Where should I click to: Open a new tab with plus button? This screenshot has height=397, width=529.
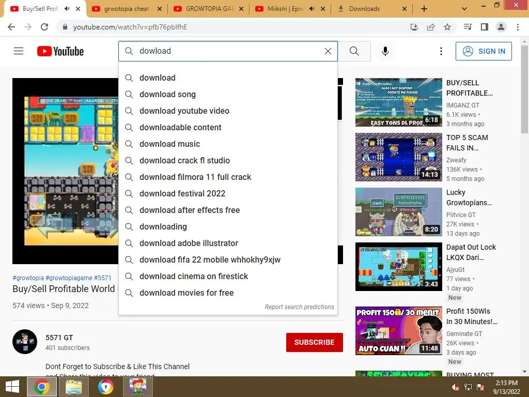(424, 9)
